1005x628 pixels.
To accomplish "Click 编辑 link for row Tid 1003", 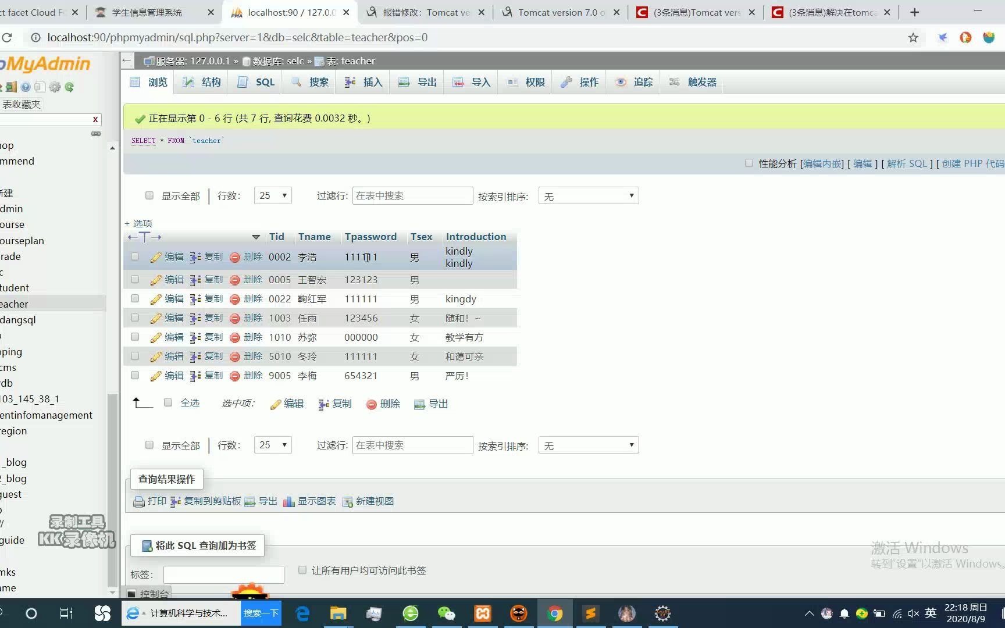I will (x=173, y=318).
